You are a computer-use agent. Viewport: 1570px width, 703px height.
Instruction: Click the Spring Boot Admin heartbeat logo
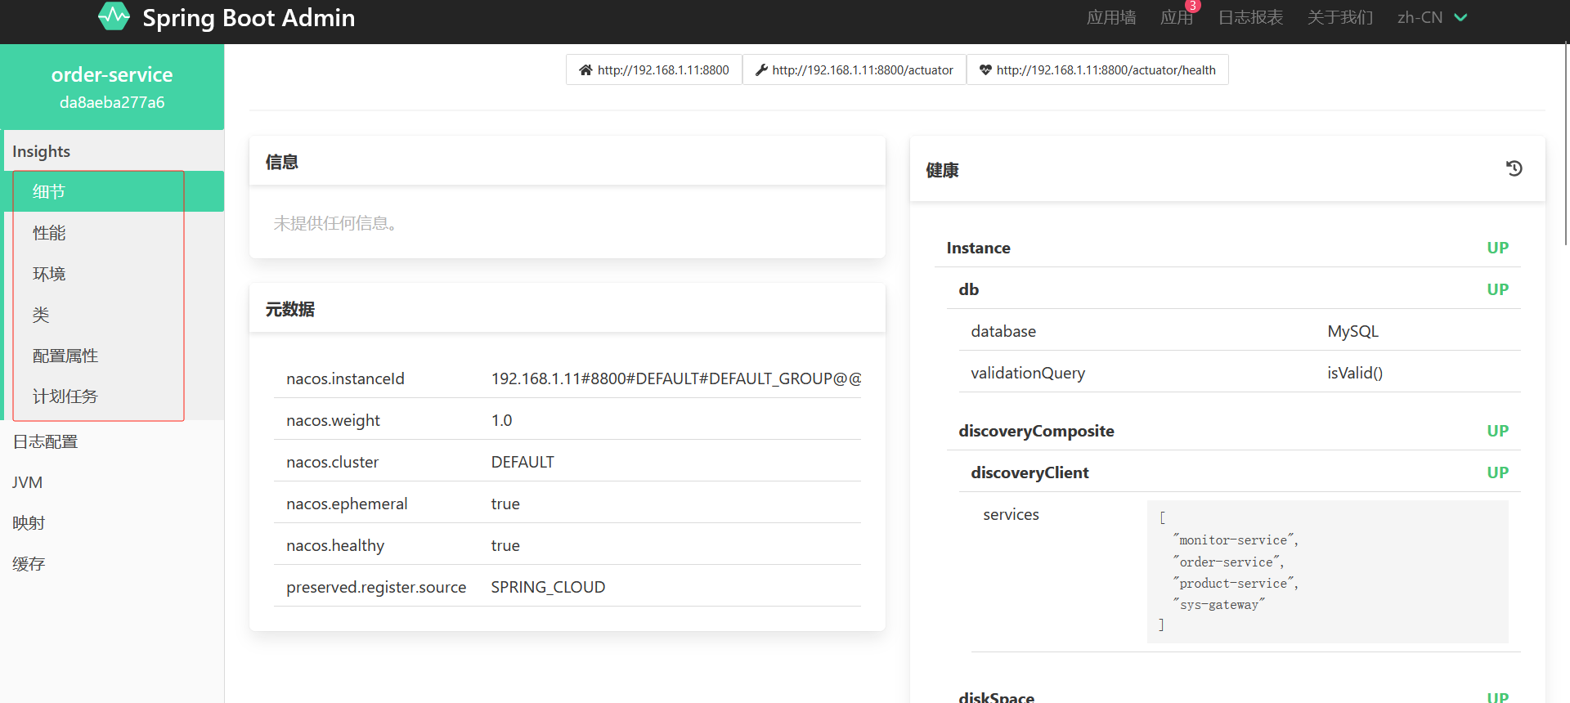coord(114,16)
